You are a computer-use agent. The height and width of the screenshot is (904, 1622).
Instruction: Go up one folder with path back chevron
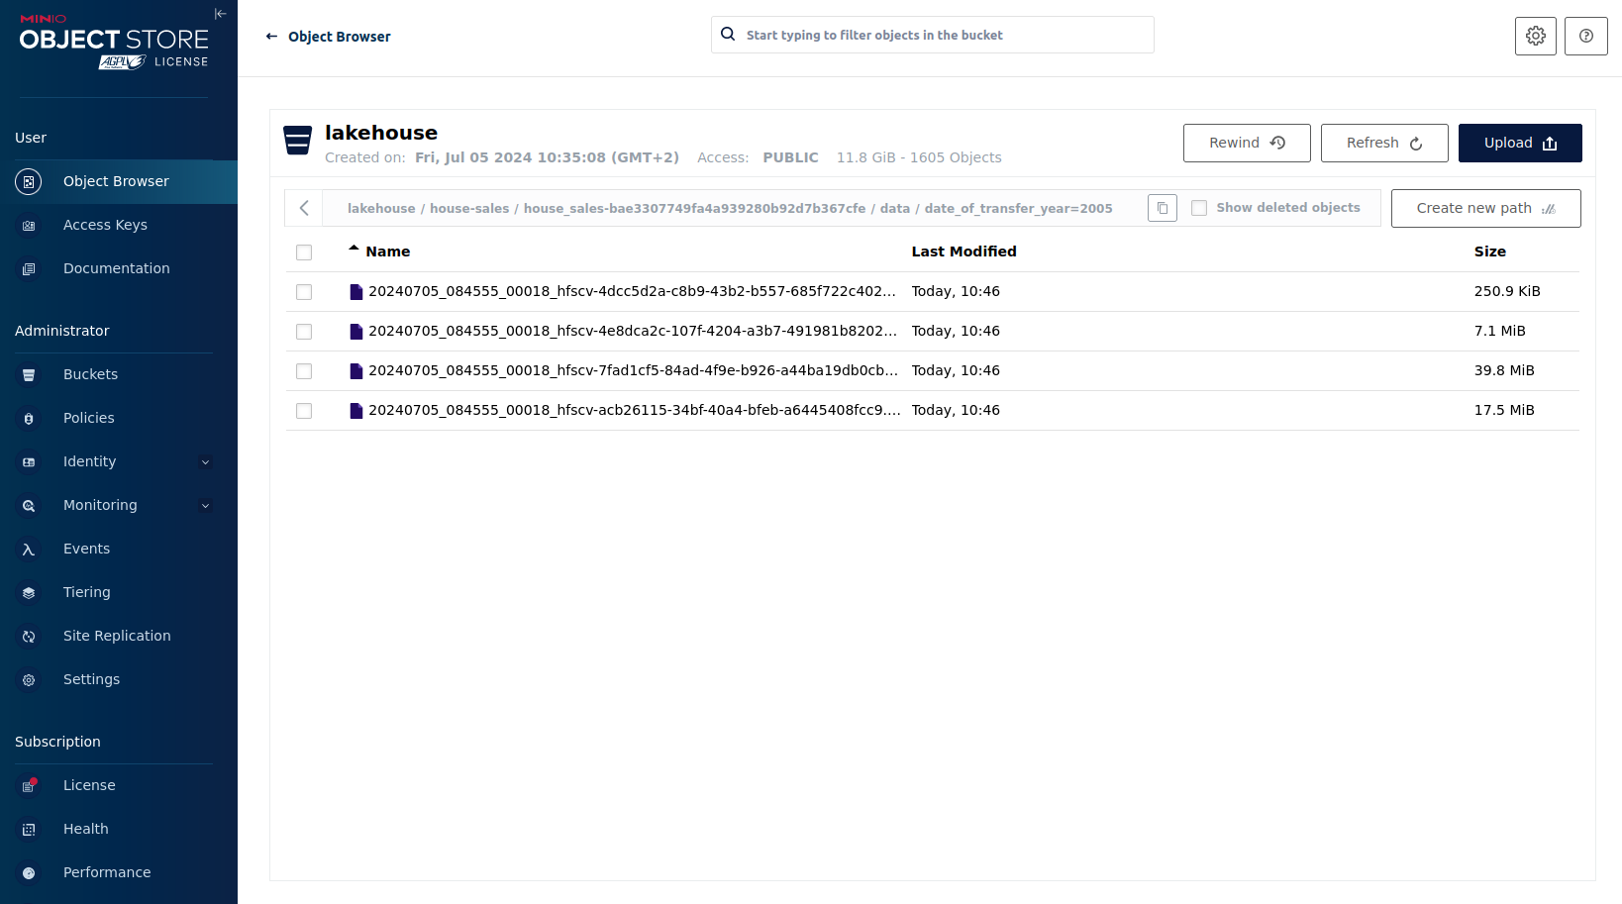pos(304,208)
